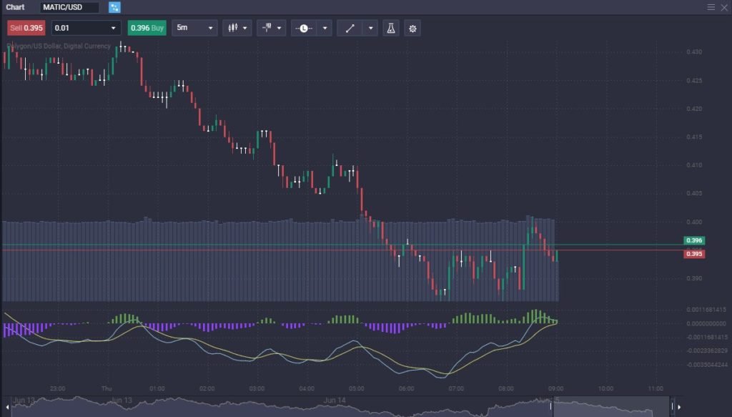
Task: Click the green 0.396 Buy button
Action: tap(147, 28)
